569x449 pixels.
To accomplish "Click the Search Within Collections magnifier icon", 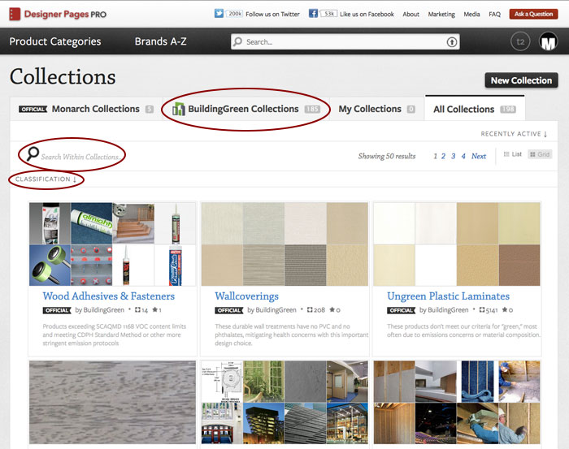I will pos(33,153).
